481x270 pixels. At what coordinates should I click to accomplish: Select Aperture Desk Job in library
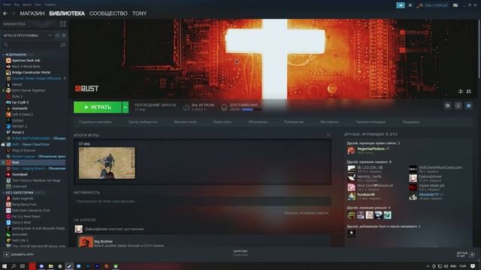26,60
